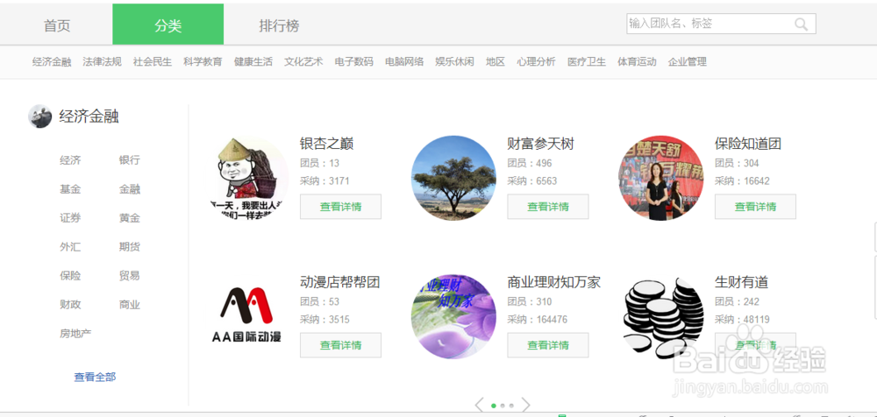Click the 经济金融 category avatar icon
Viewport: 877px width, 417px height.
(x=40, y=117)
